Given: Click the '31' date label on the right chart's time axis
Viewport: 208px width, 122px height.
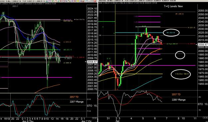Looking at the screenshot, I should point(108,118).
